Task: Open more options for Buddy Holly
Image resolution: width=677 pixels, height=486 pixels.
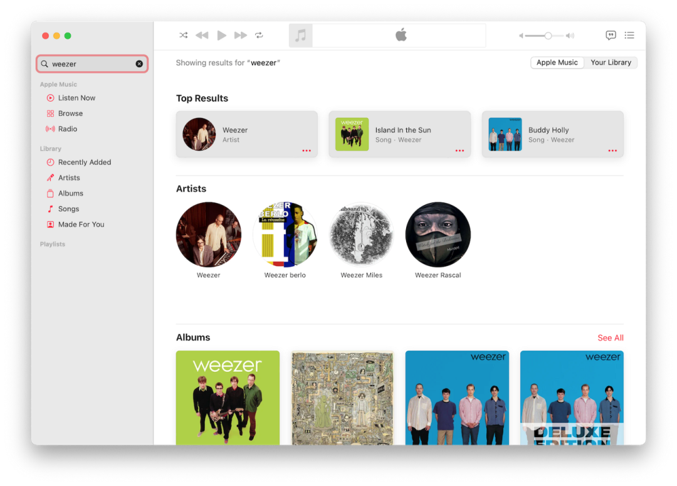Action: 612,151
